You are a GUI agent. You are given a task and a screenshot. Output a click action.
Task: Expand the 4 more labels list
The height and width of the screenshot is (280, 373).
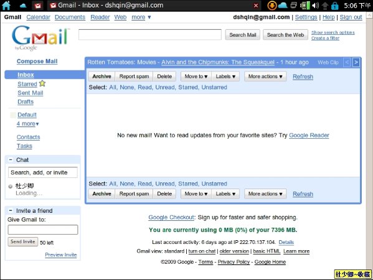tap(28, 124)
